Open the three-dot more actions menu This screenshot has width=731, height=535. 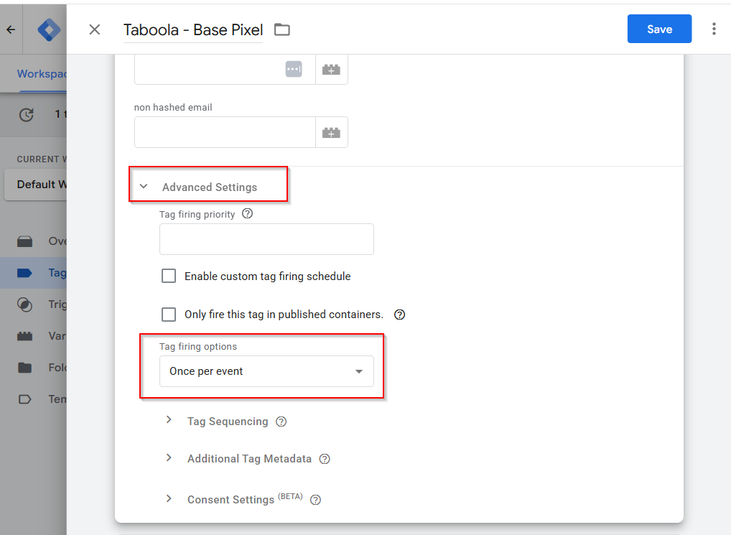(714, 29)
